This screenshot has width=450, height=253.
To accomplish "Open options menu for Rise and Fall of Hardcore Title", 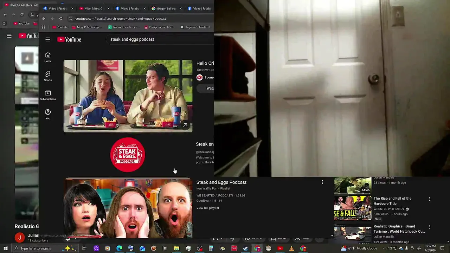I will click(x=430, y=199).
